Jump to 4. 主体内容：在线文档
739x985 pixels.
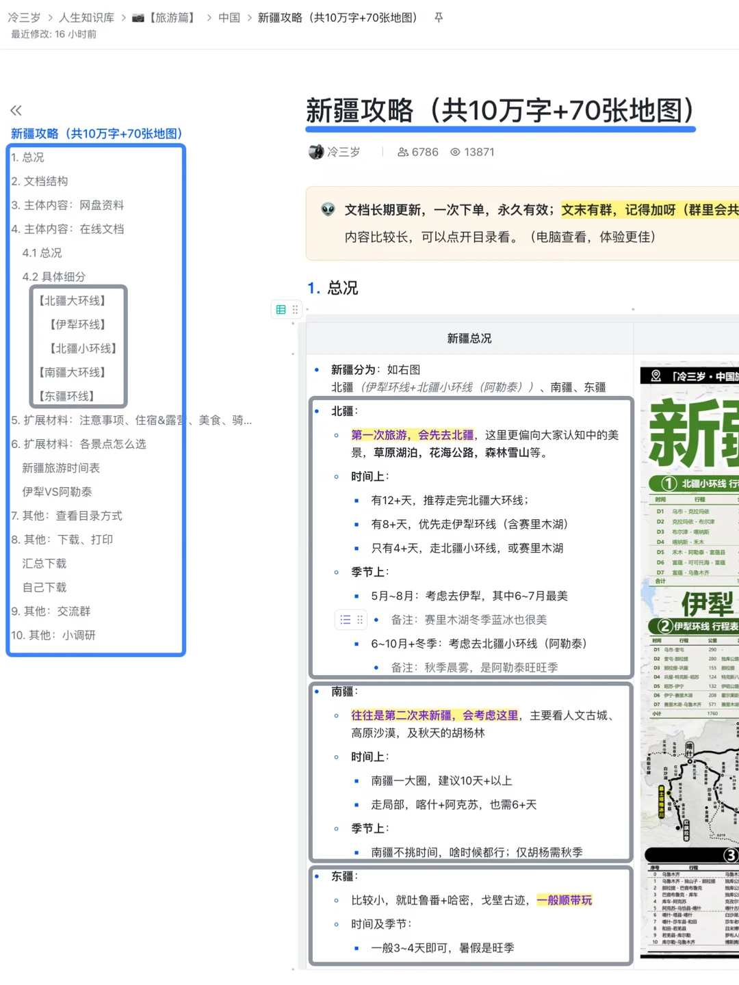(67, 229)
